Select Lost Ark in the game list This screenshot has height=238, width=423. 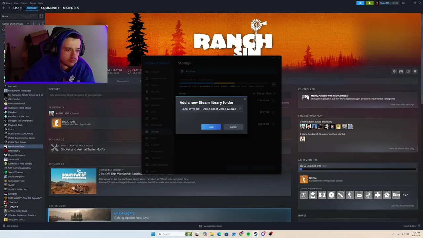click(x=12, y=86)
